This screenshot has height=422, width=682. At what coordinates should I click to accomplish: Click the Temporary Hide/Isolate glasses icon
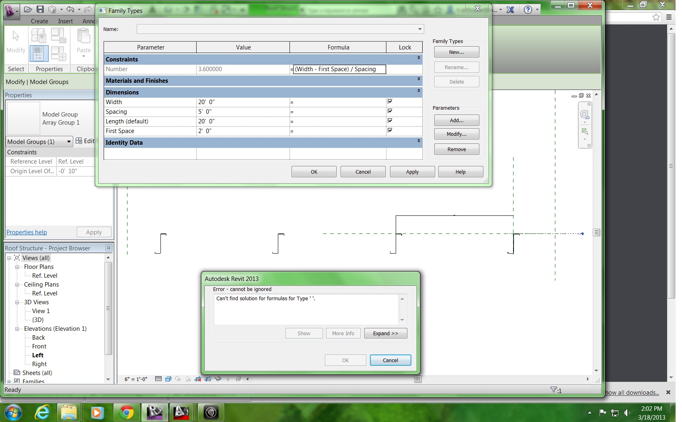[218, 379]
